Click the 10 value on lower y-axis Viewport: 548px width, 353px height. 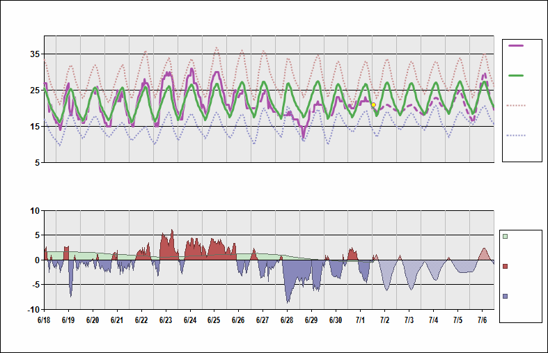[34, 210]
